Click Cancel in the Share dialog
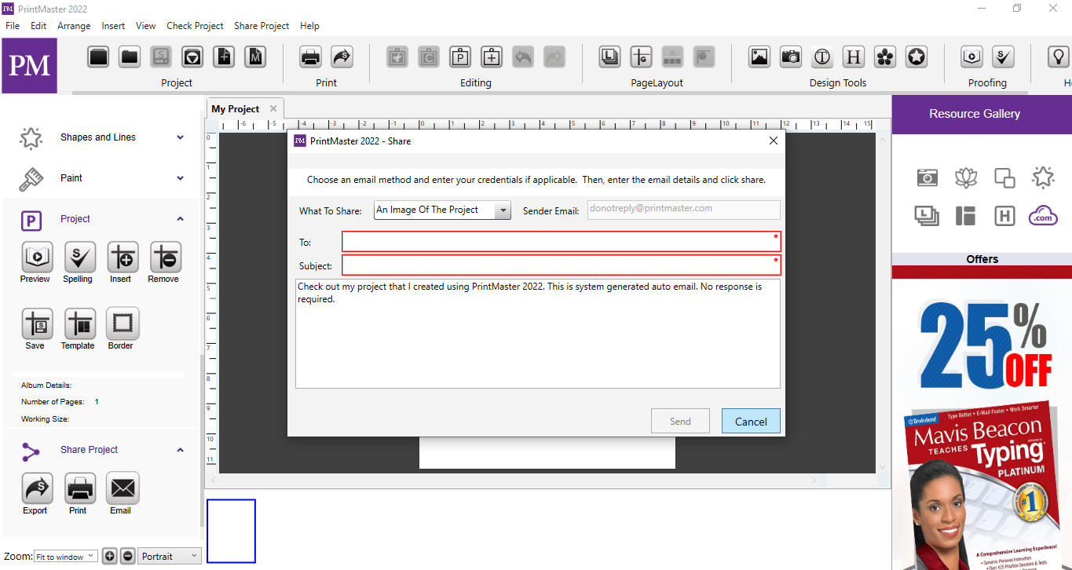Viewport: 1072px width, 570px height. pos(751,421)
